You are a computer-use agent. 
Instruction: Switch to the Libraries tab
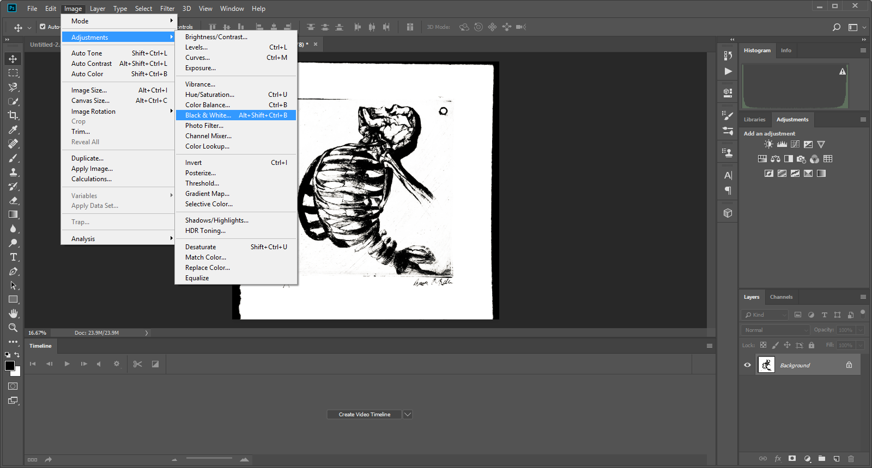[x=754, y=120]
